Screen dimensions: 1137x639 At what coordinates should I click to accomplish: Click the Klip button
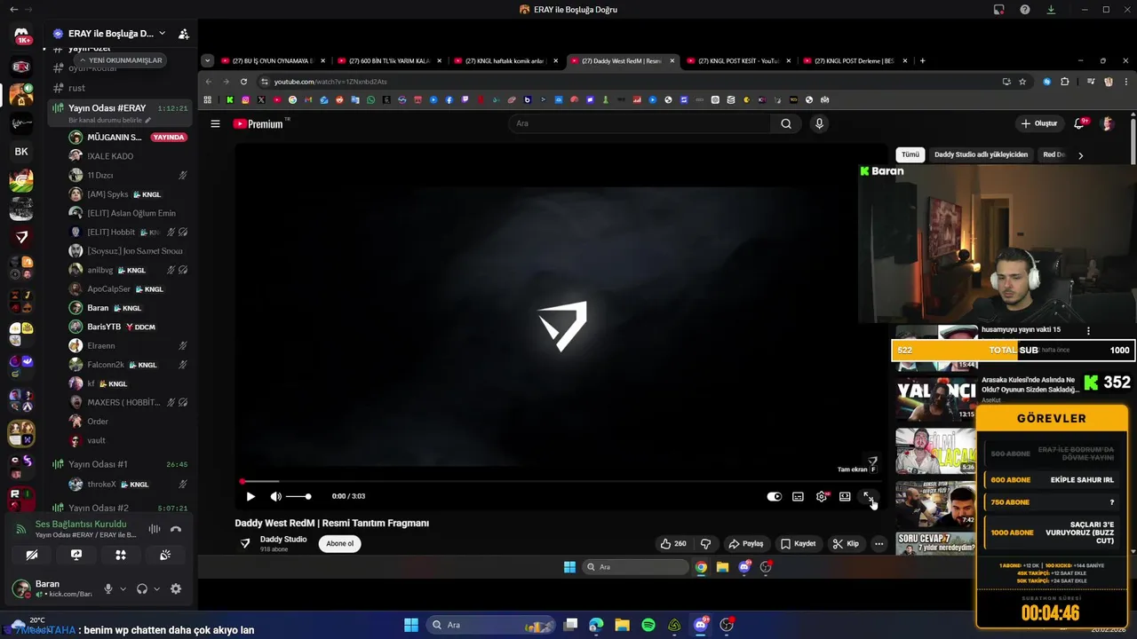tap(846, 543)
